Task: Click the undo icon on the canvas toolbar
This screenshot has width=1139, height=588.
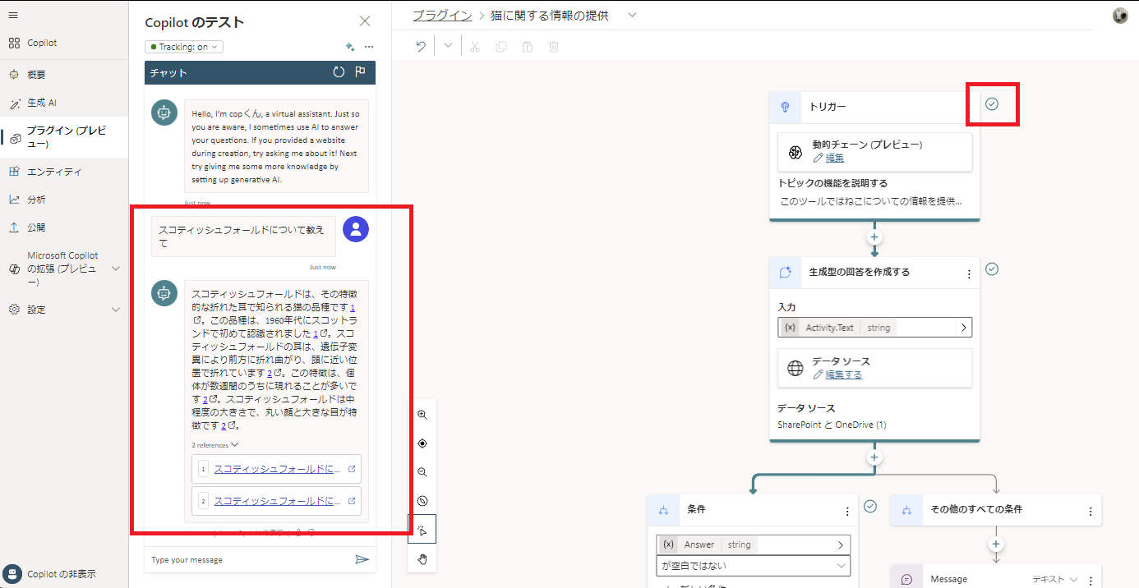Action: pos(420,45)
